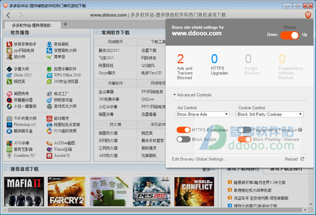
Task: Open the PES 2012 game thumbnail
Action: click(x=152, y=191)
